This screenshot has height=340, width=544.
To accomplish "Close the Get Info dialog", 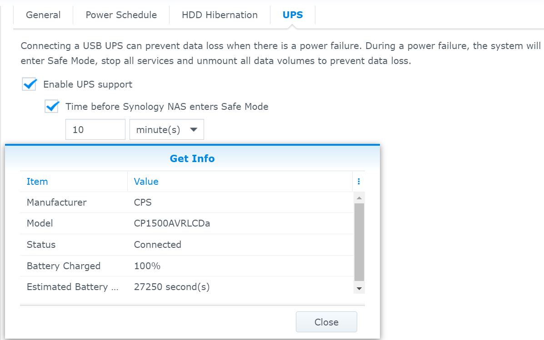I will pos(326,322).
